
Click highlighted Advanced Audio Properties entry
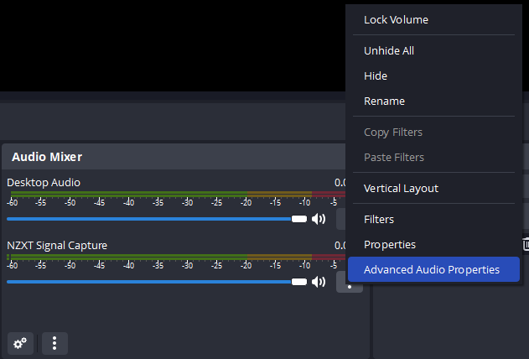tap(432, 269)
